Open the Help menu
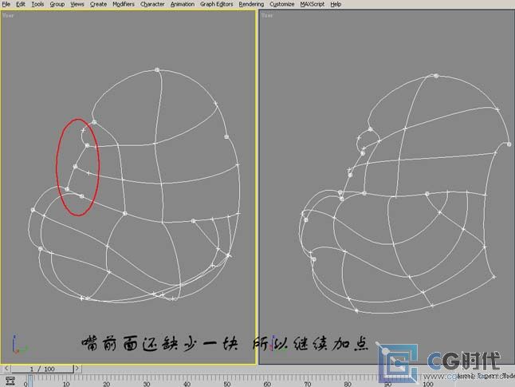 pos(336,4)
